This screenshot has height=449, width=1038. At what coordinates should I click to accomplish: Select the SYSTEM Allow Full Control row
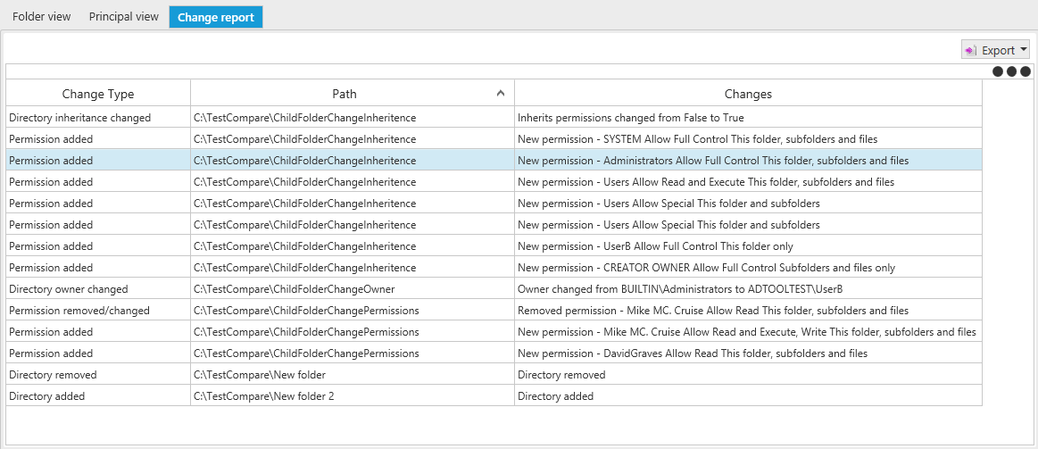click(x=494, y=139)
